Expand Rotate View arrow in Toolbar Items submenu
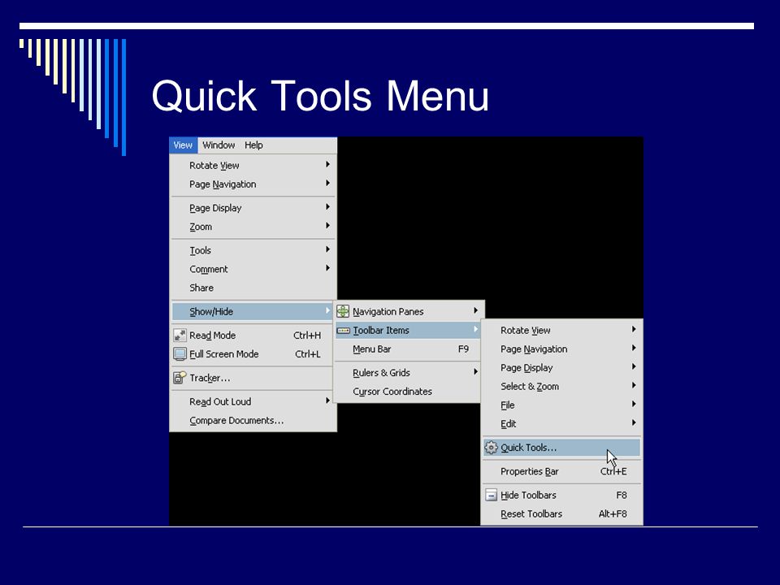Image resolution: width=780 pixels, height=585 pixels. tap(634, 329)
